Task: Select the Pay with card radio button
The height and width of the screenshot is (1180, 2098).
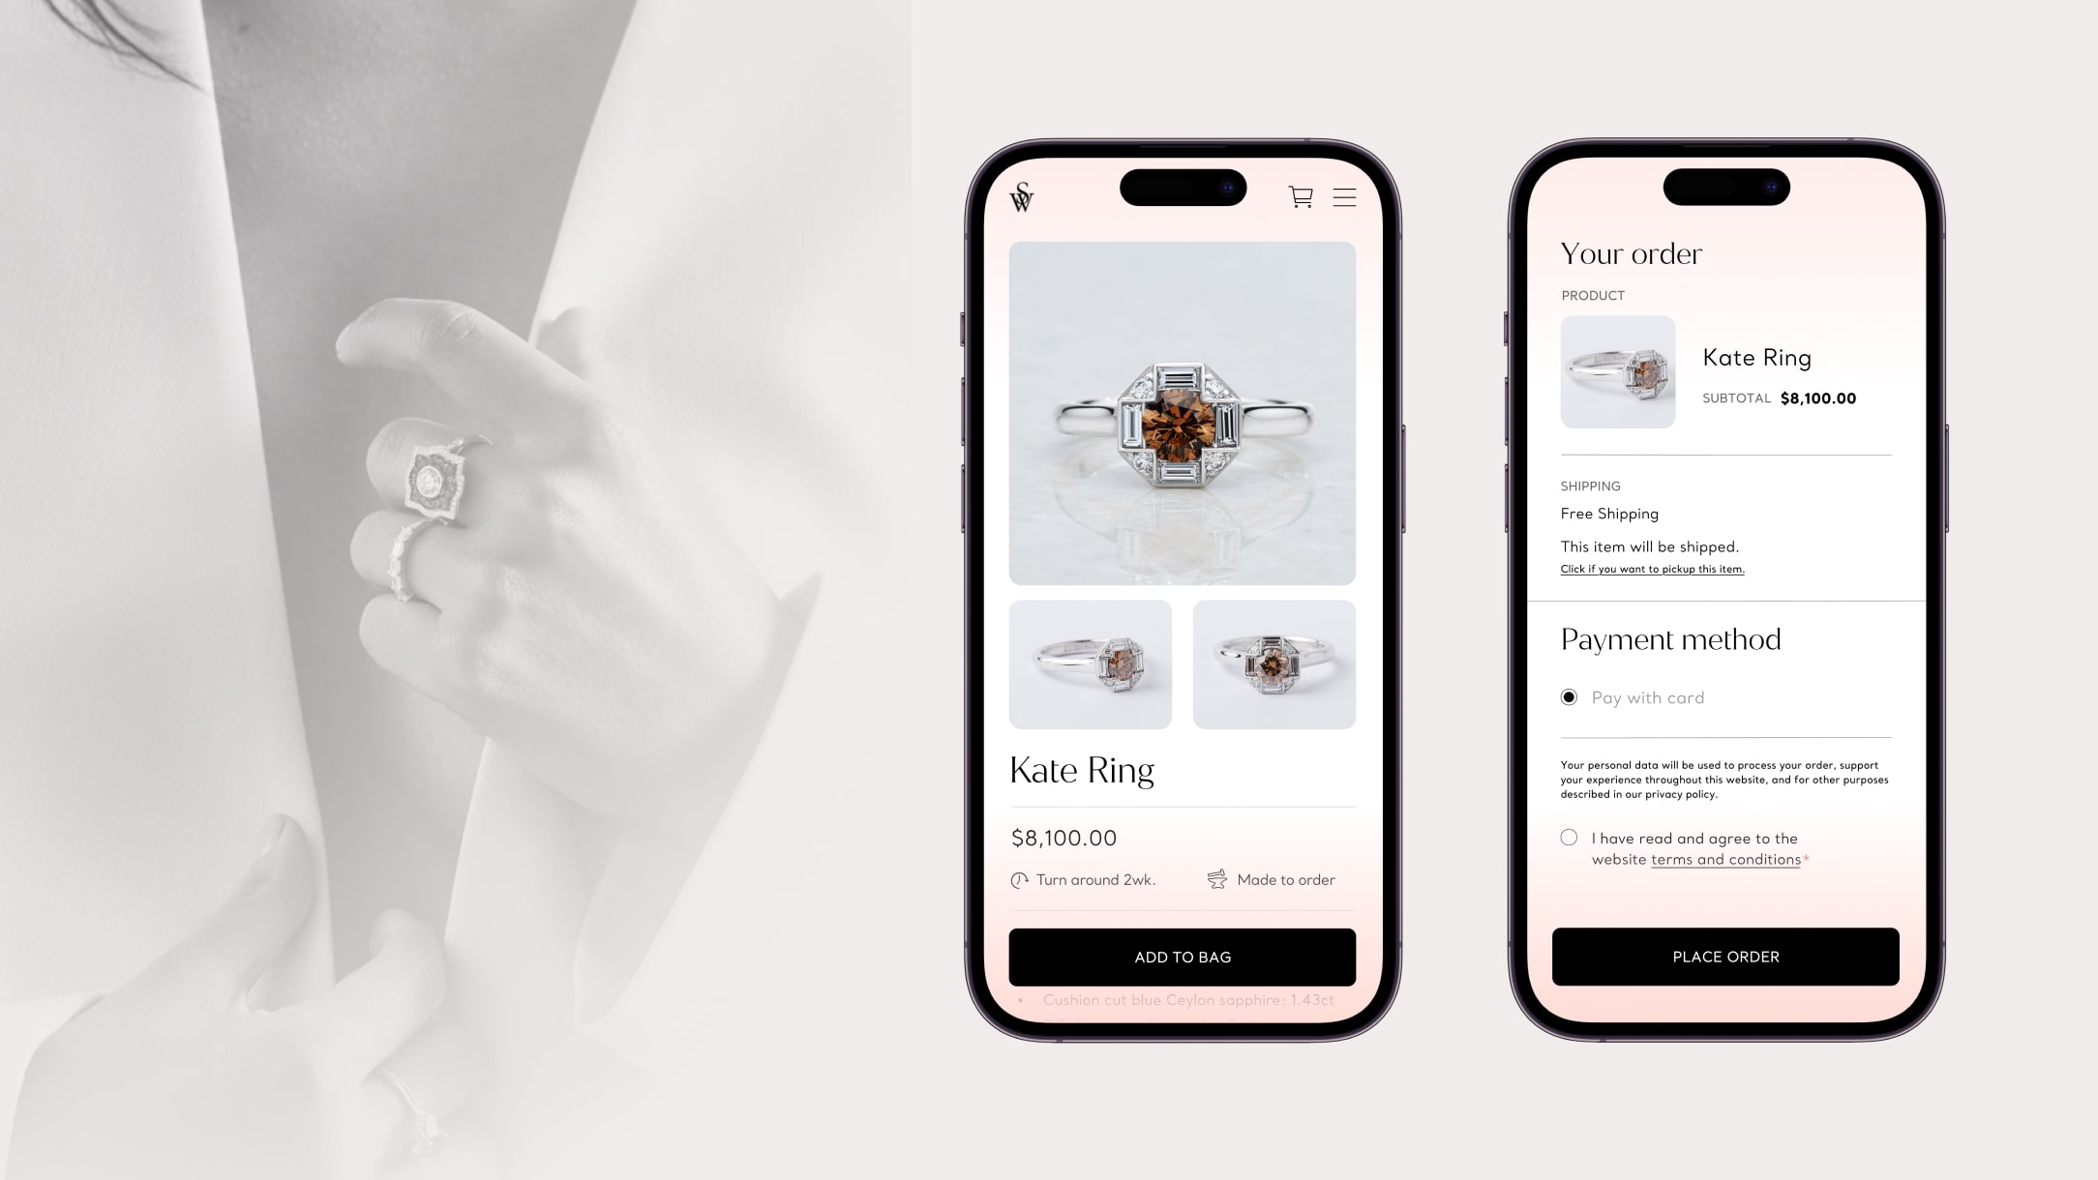Action: click(x=1570, y=697)
